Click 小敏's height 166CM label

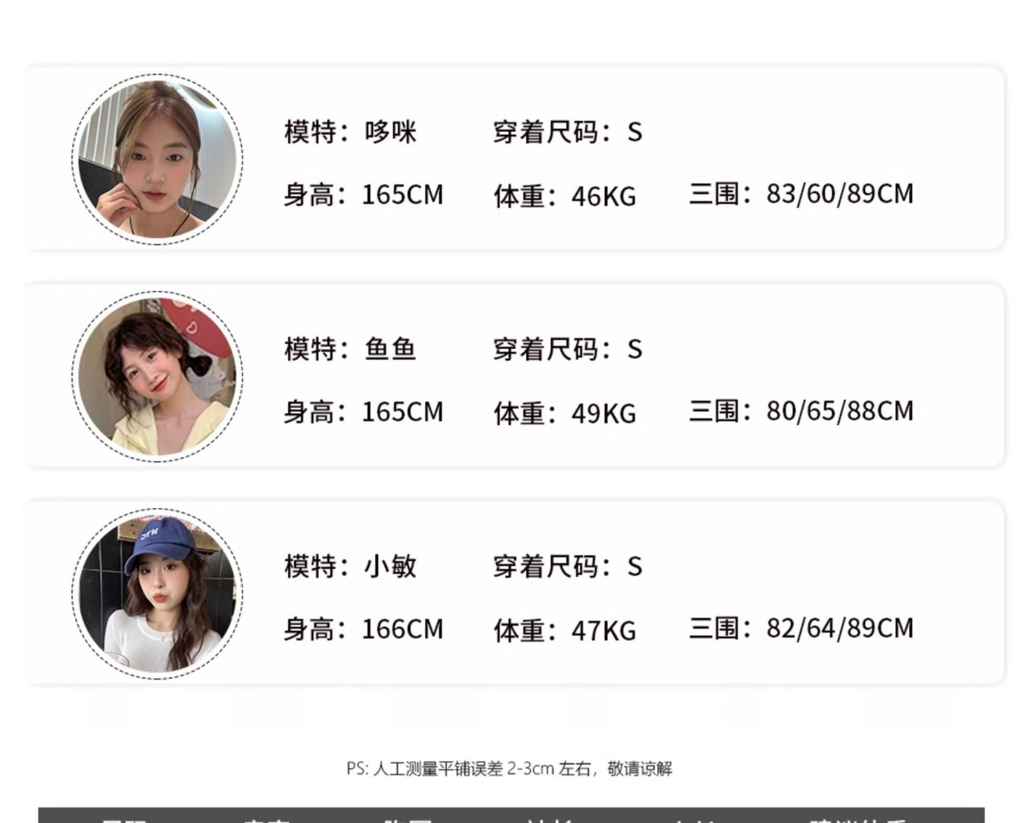click(x=363, y=629)
